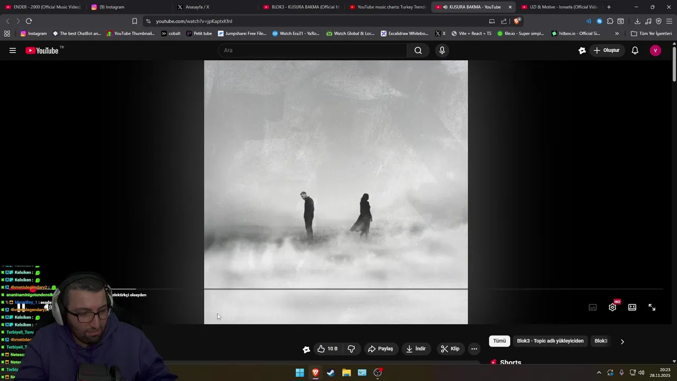
Task: Select Blok3 - Topic adlı yükleyiciden chip
Action: pyautogui.click(x=550, y=341)
